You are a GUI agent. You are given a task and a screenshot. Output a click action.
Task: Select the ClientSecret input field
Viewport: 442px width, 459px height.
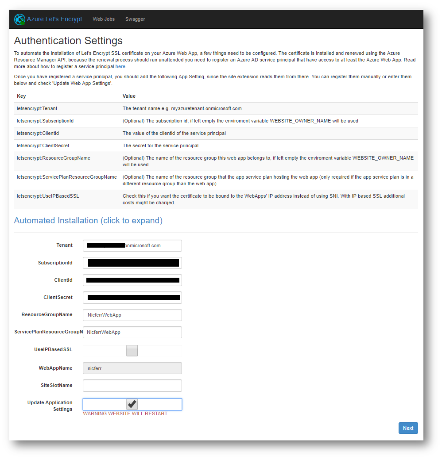(x=132, y=298)
